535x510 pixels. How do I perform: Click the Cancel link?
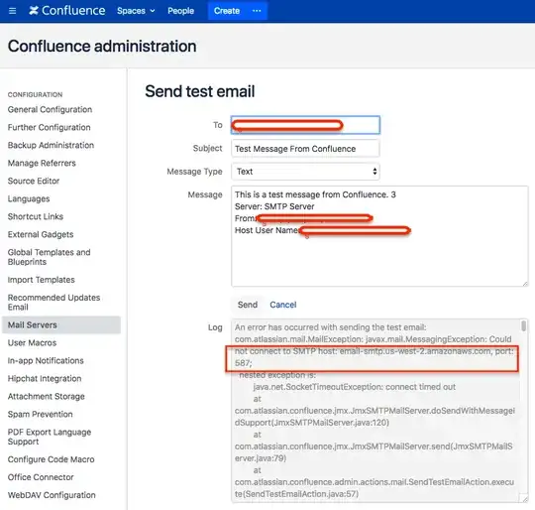[x=282, y=305]
